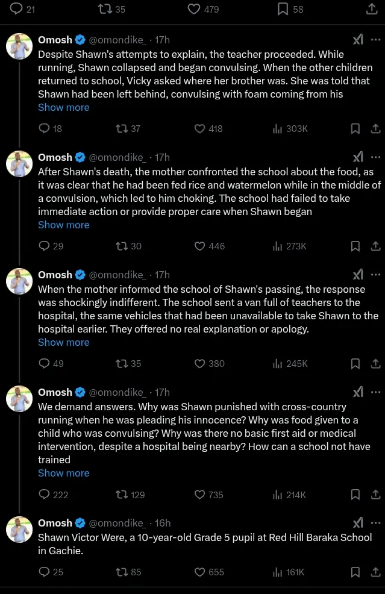Reply to the tweet with 222 replies
The width and height of the screenshot is (385, 594).
(x=44, y=495)
